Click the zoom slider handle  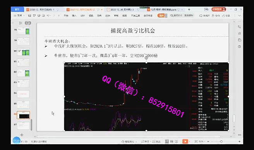pos(221,141)
